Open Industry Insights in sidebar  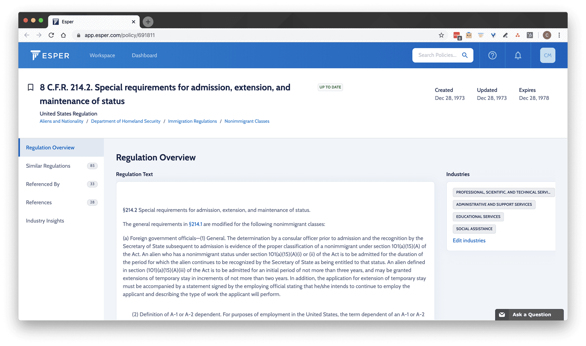coord(61,220)
